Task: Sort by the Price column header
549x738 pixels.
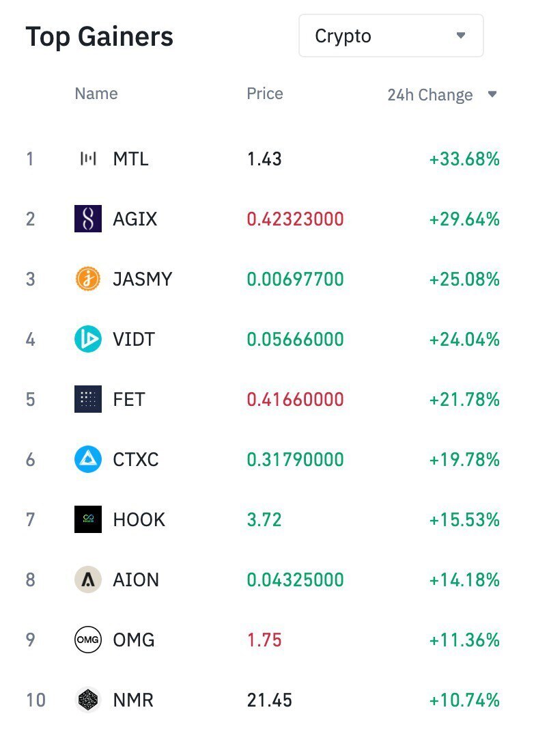Action: tap(265, 94)
